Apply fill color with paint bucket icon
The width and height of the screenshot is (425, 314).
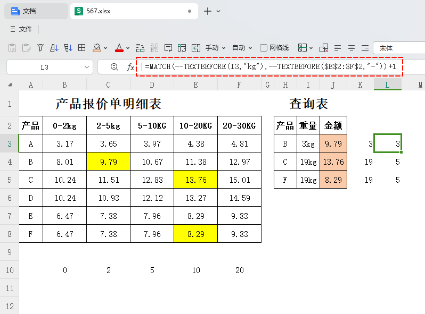tap(97, 48)
